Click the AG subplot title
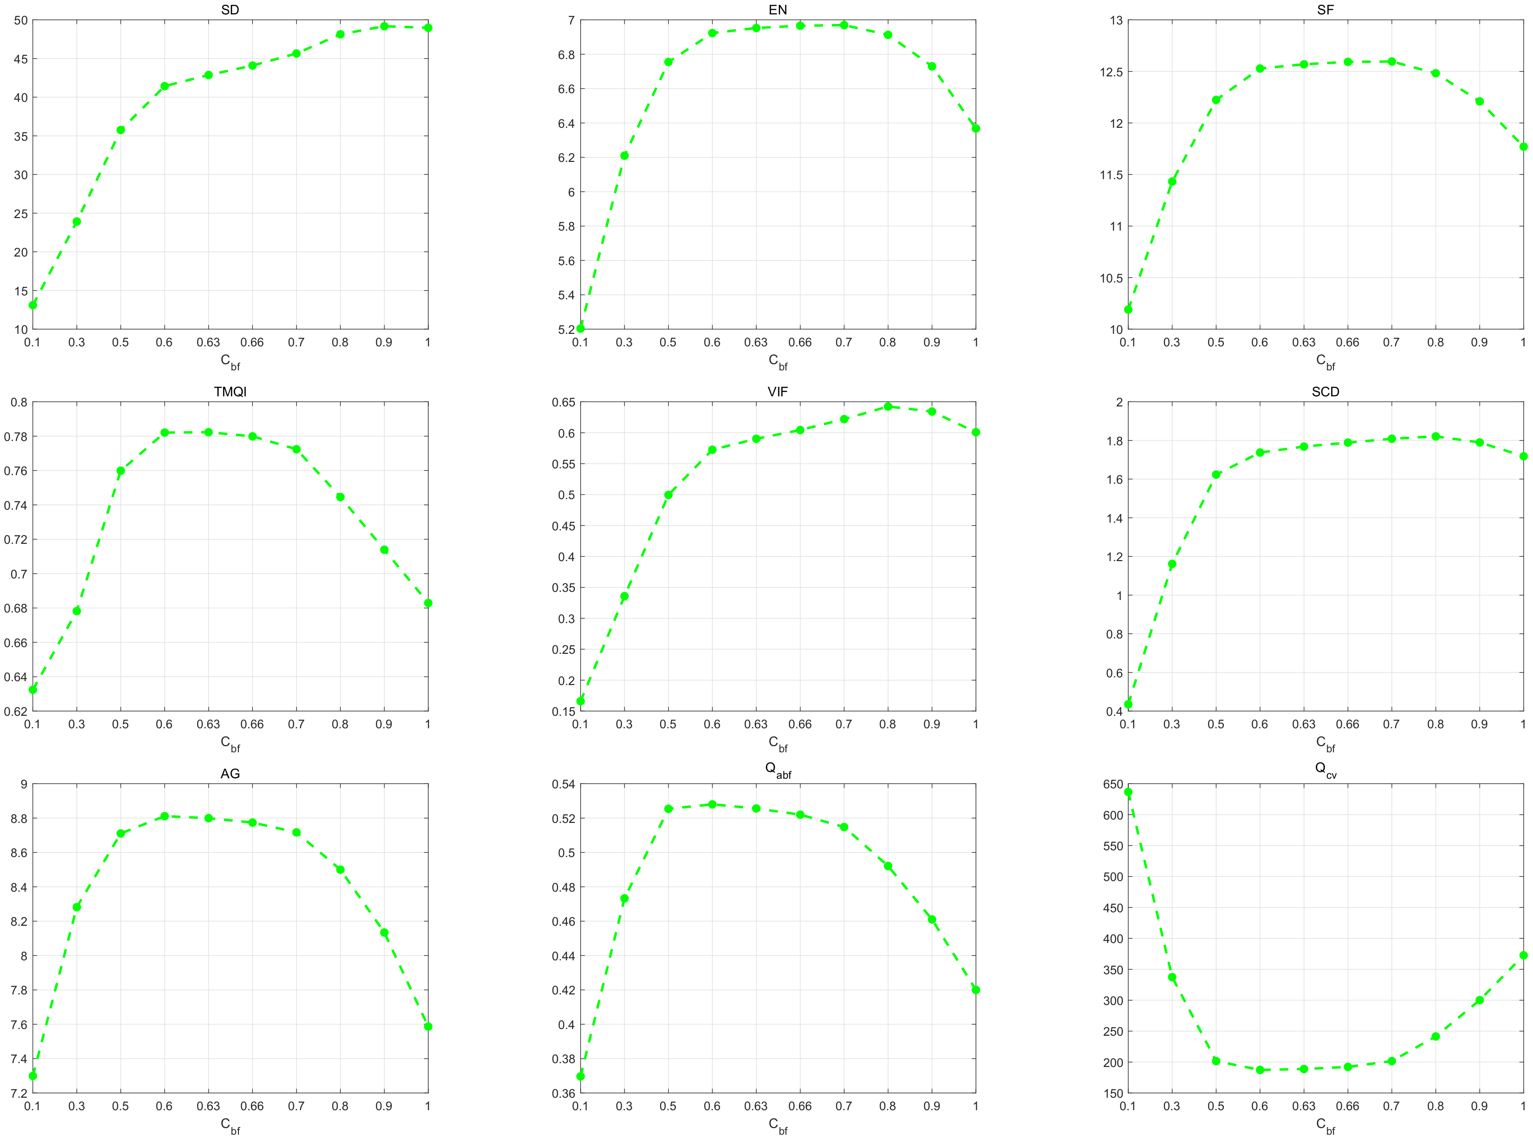This screenshot has height=1140, width=1533. coord(230,773)
